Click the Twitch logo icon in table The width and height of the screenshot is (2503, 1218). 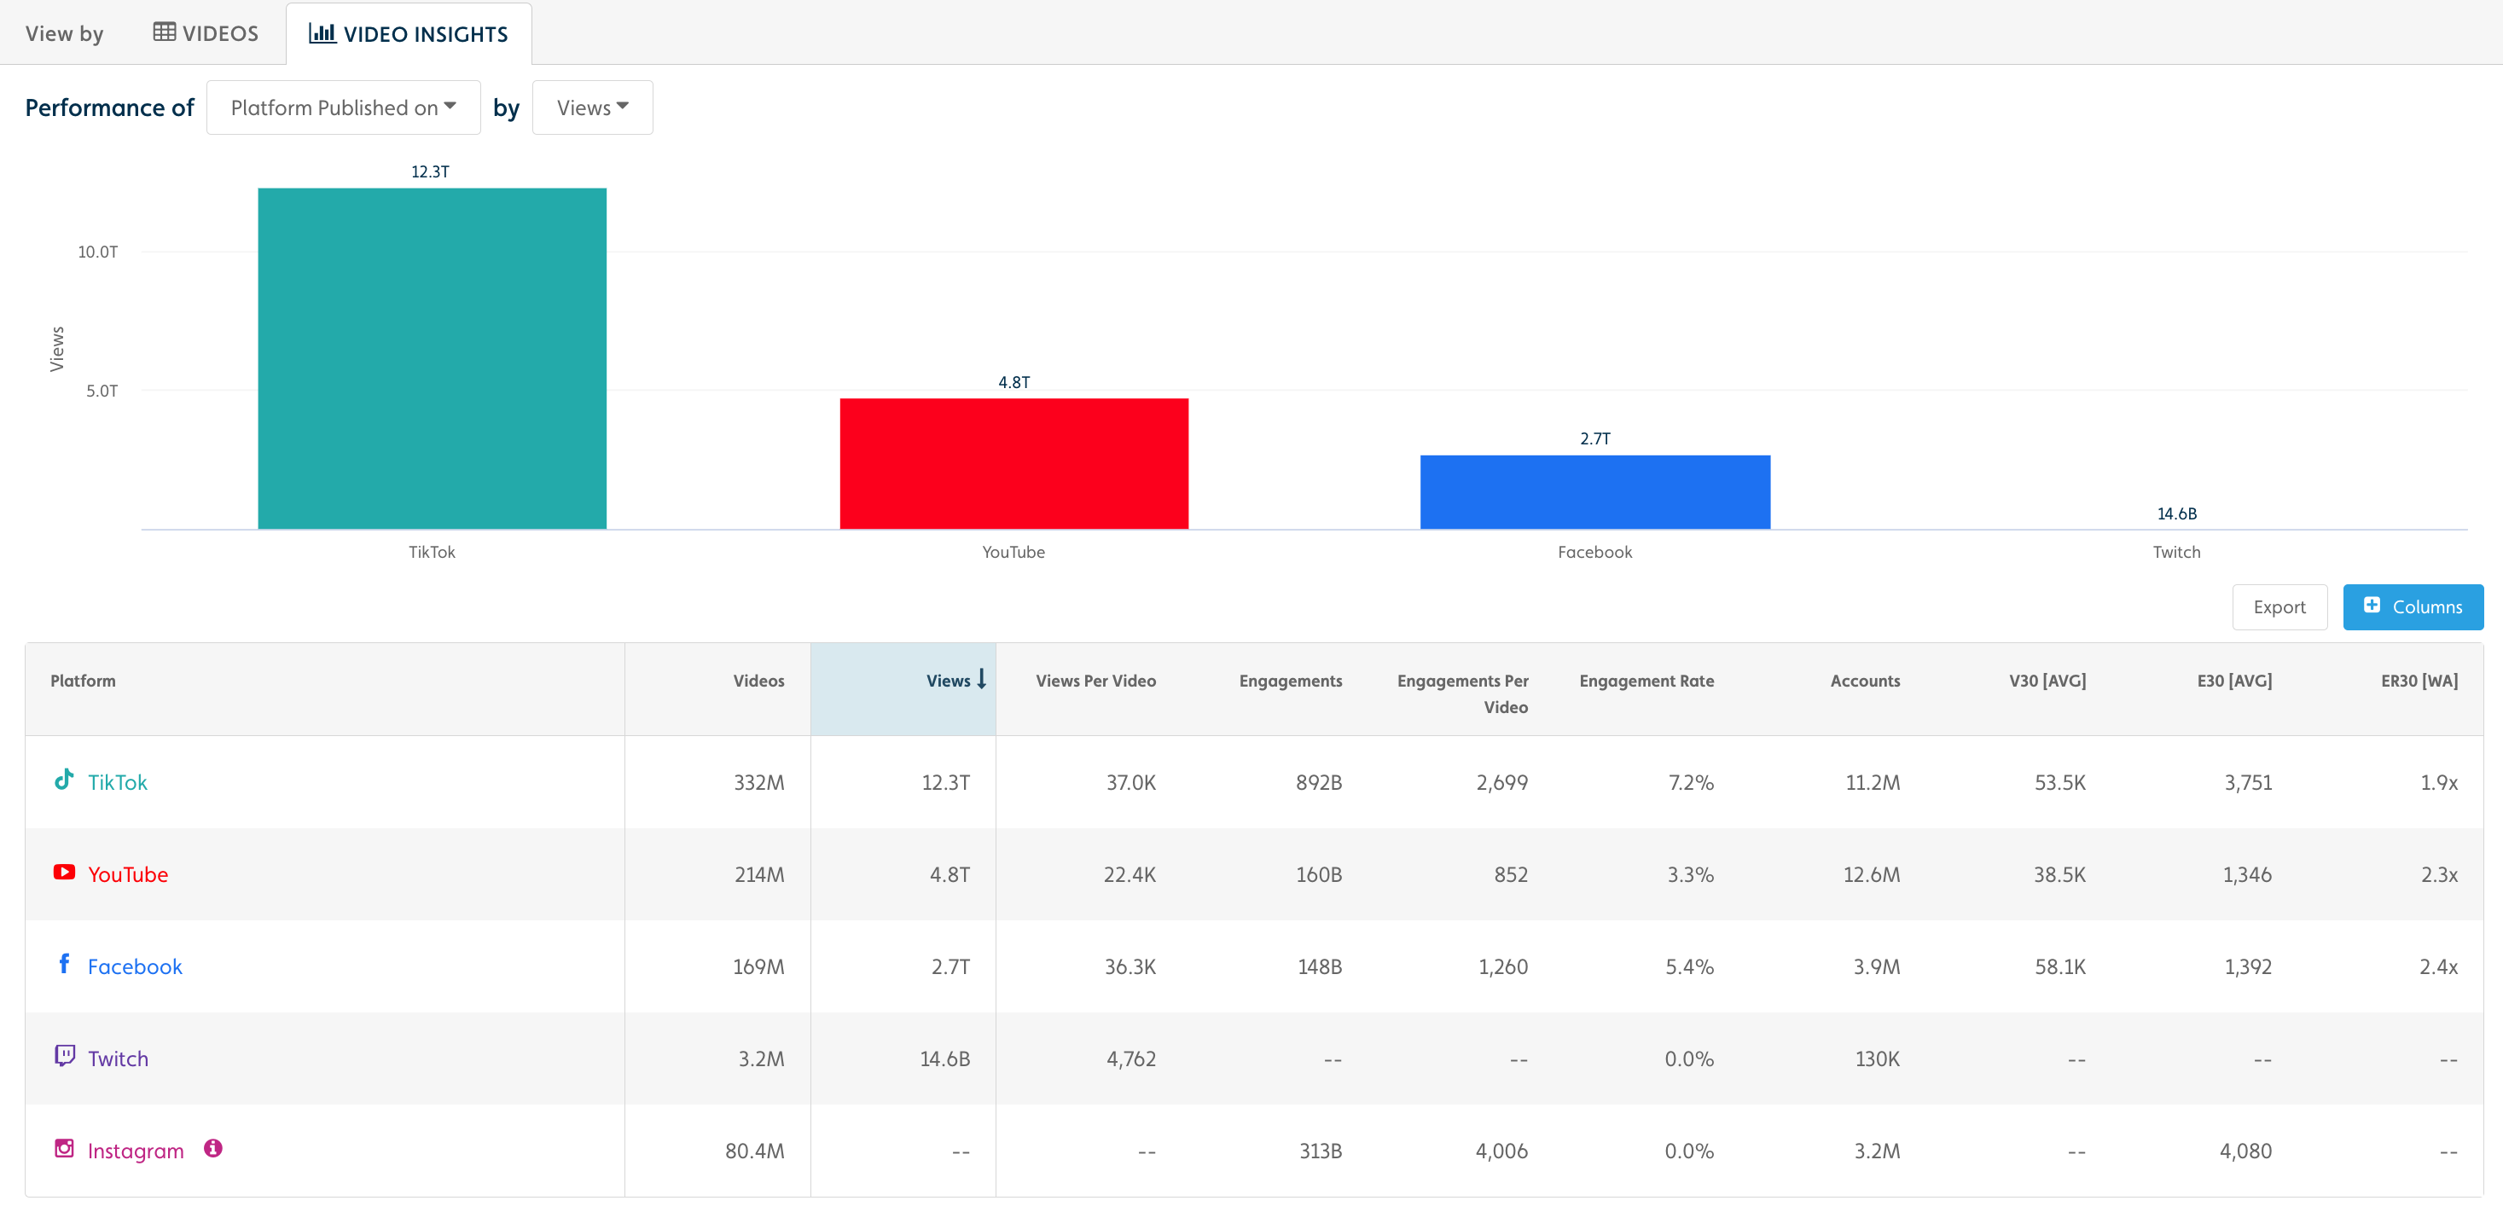pos(64,1056)
